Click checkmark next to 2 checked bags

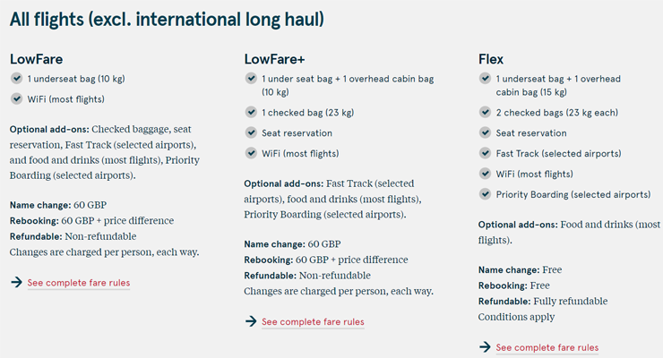(485, 112)
